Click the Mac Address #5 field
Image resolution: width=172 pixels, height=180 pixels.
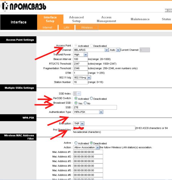pos(88,171)
